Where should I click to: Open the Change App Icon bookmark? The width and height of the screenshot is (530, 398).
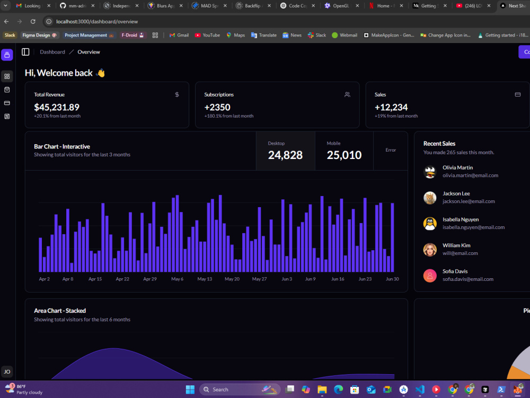[446, 35]
